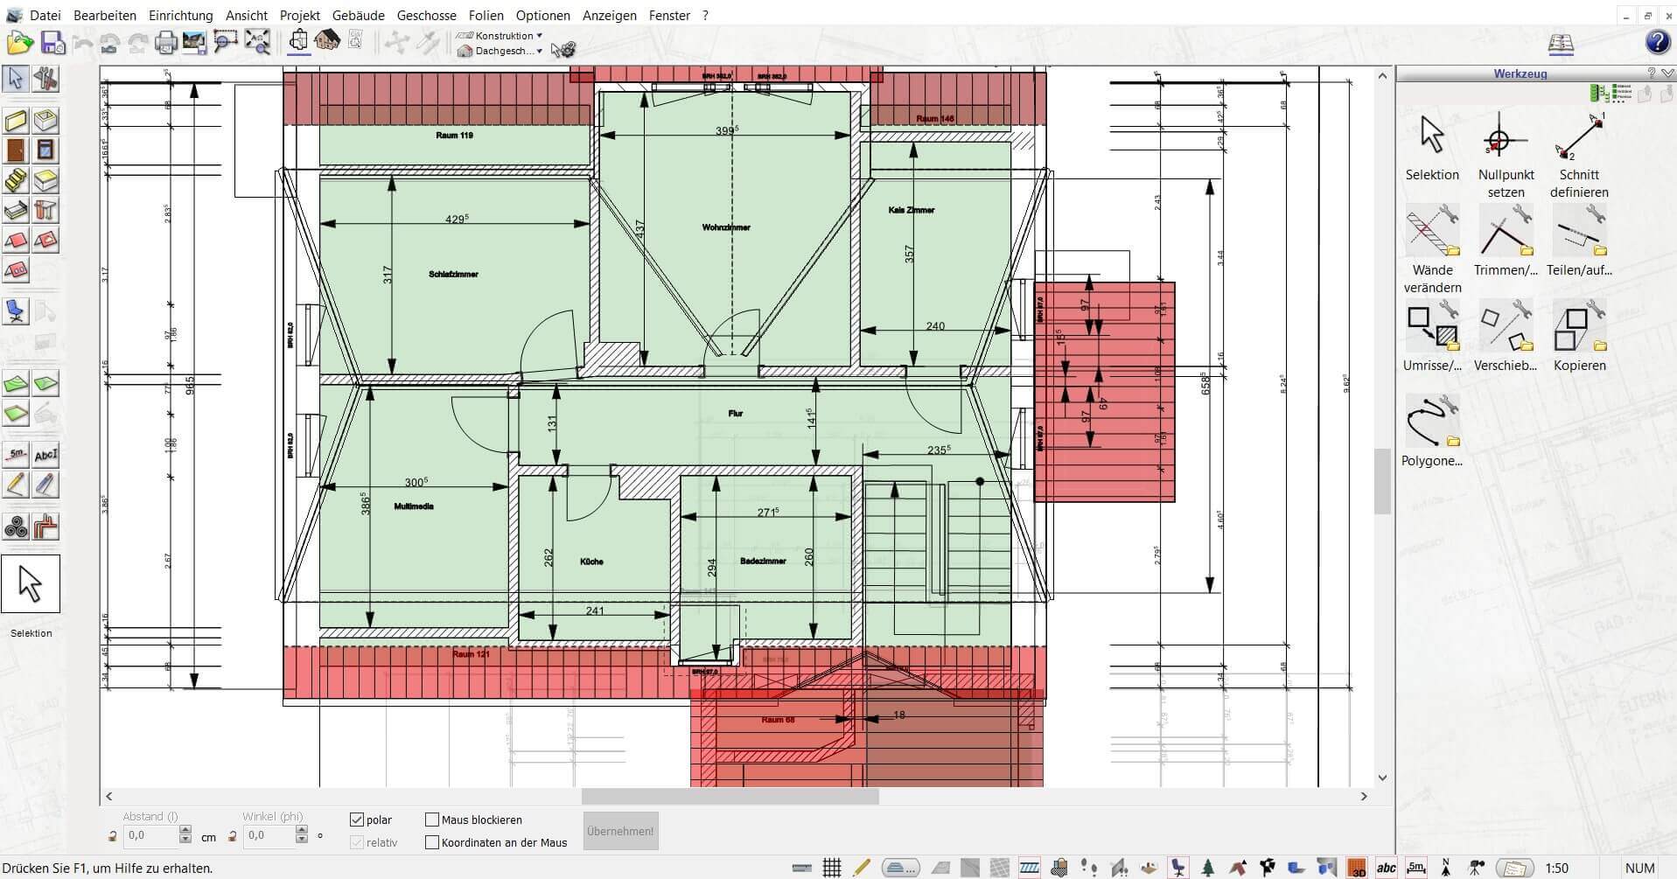The height and width of the screenshot is (879, 1677).
Task: Click the vertical scrollbar thumb
Action: [1382, 481]
